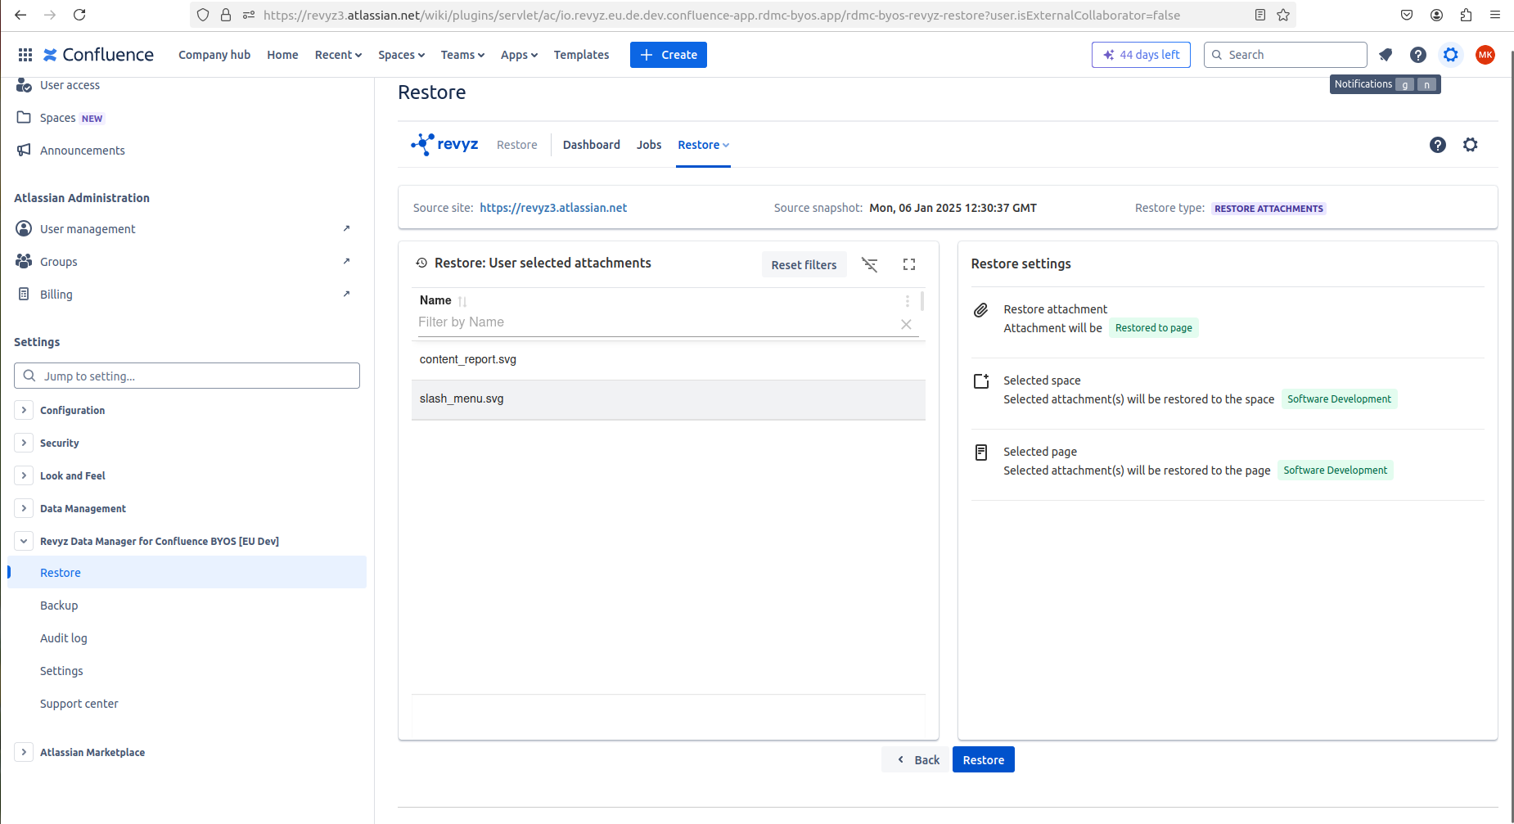Click the Confluence logo
Screen dimensions: 1514x824
pos(98,55)
